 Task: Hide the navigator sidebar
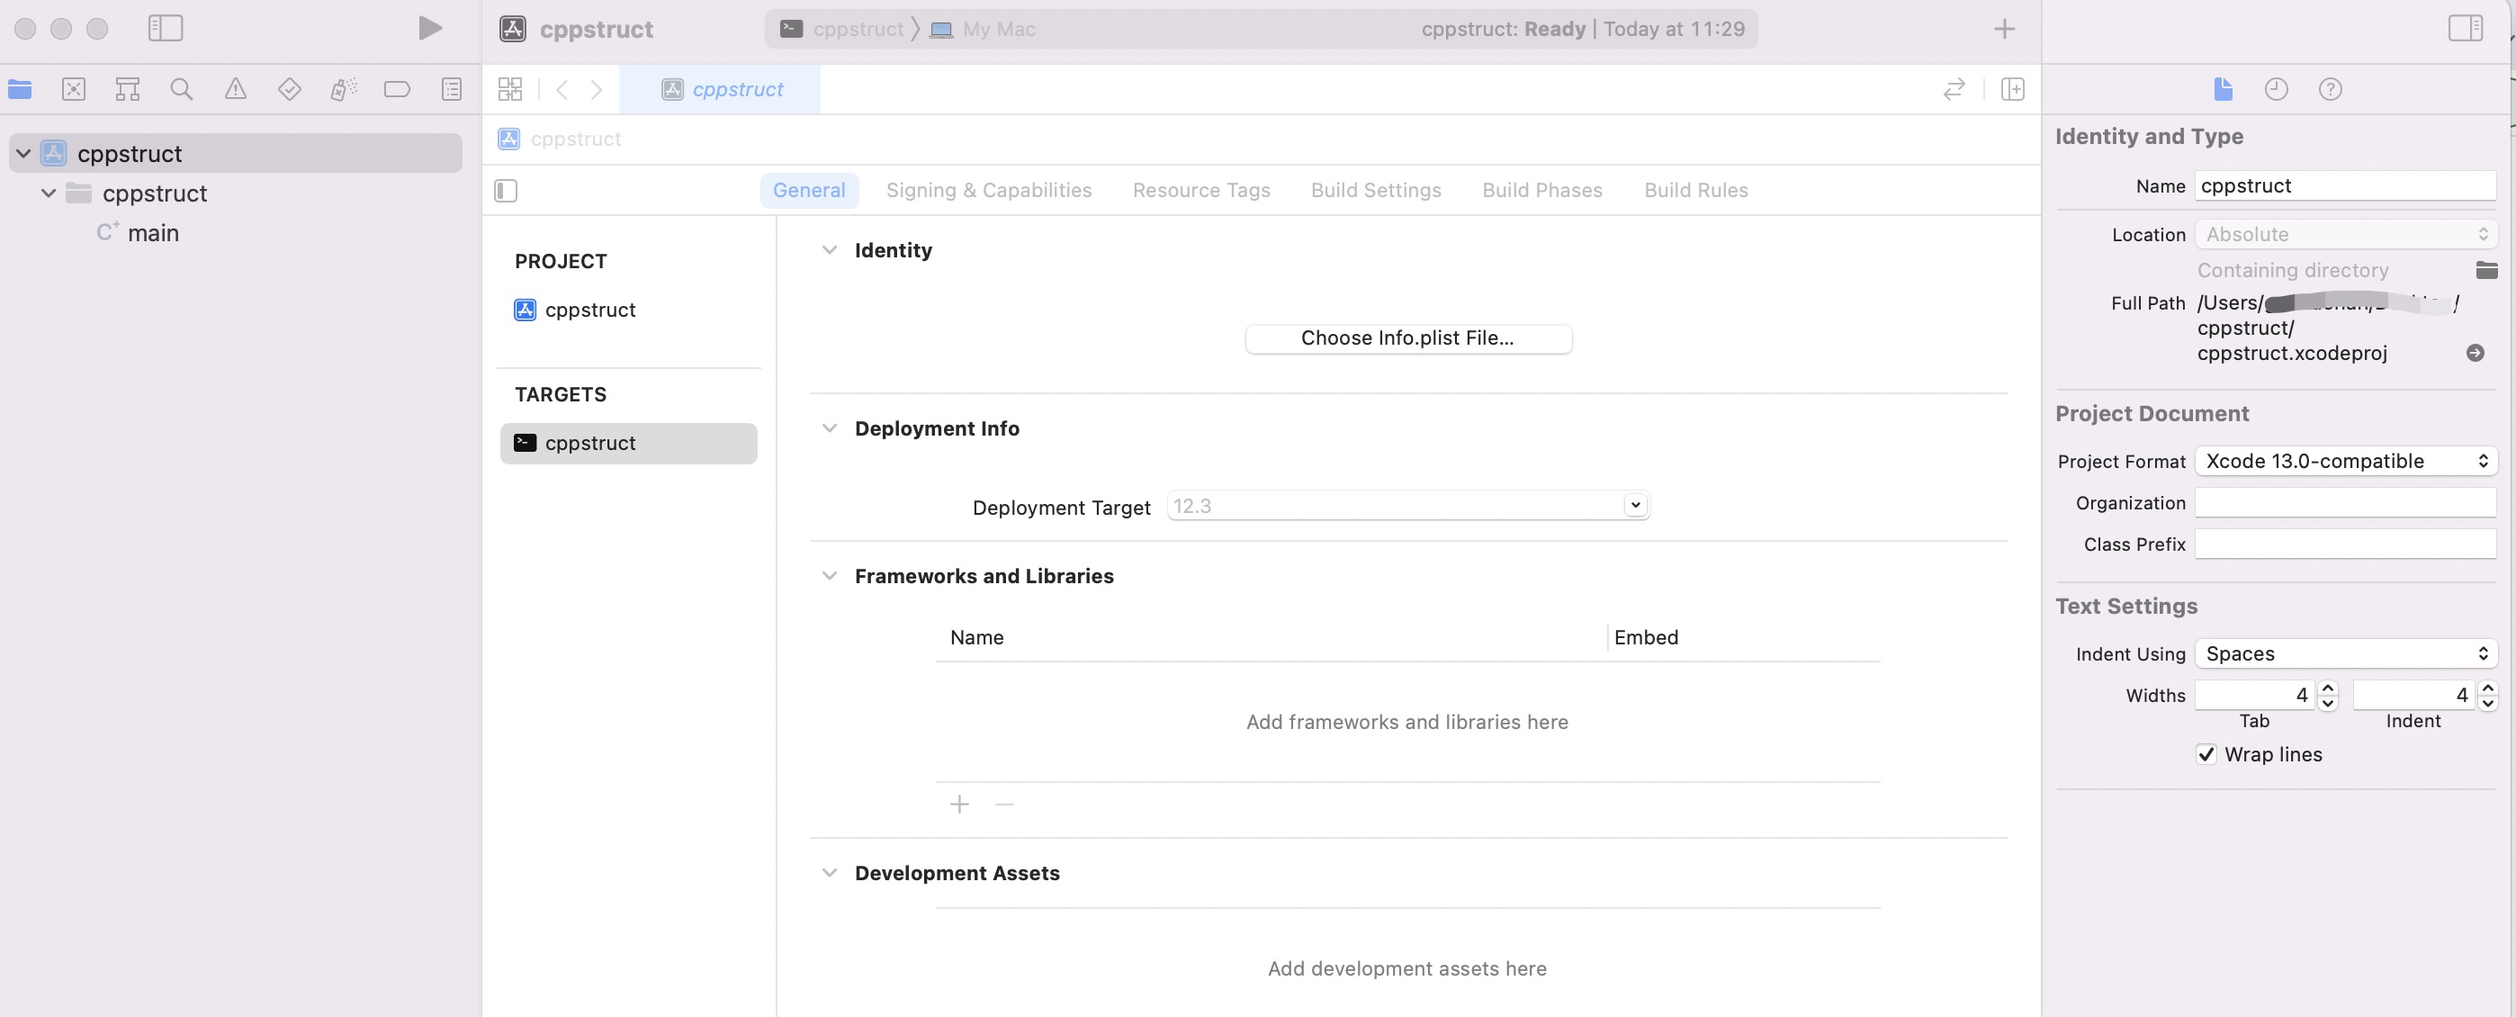tap(165, 28)
